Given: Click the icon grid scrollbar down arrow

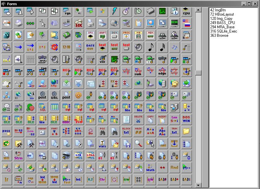Looking at the screenshot, I should pyautogui.click(x=198, y=185).
